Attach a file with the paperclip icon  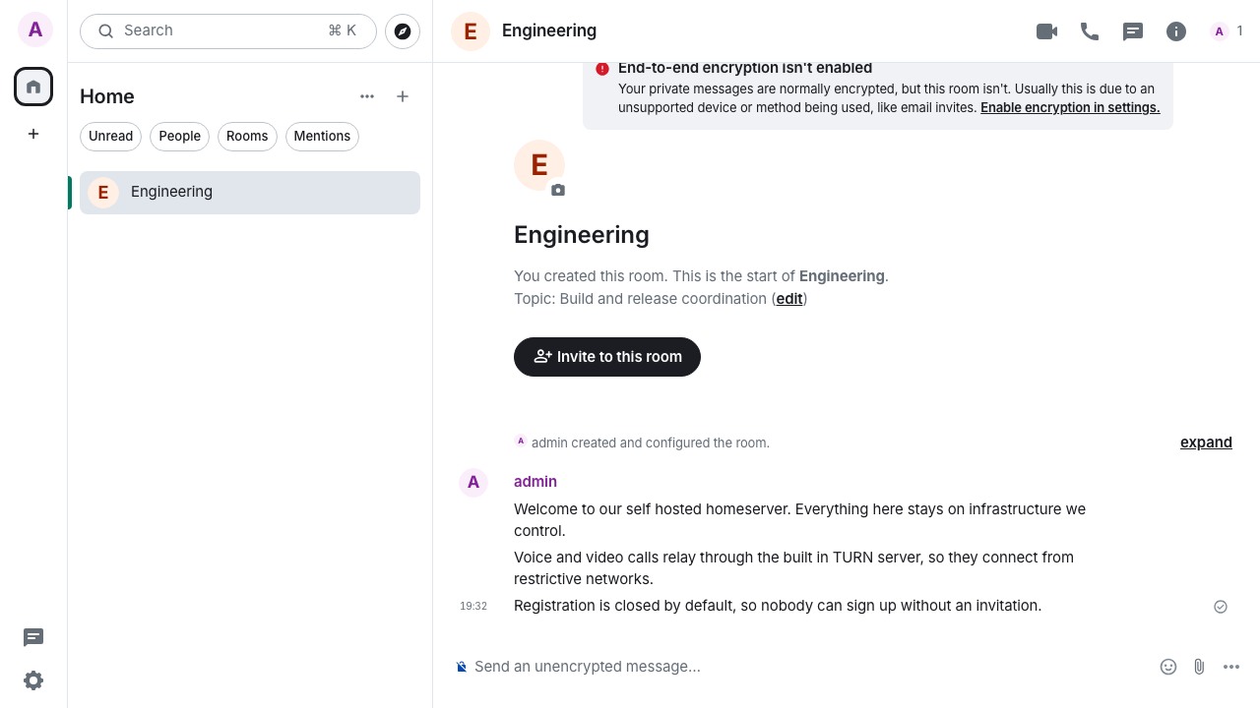pyautogui.click(x=1199, y=667)
